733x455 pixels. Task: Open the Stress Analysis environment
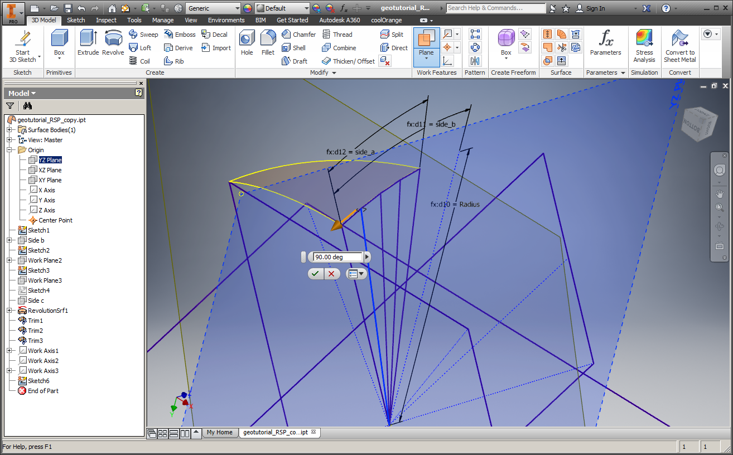[644, 46]
